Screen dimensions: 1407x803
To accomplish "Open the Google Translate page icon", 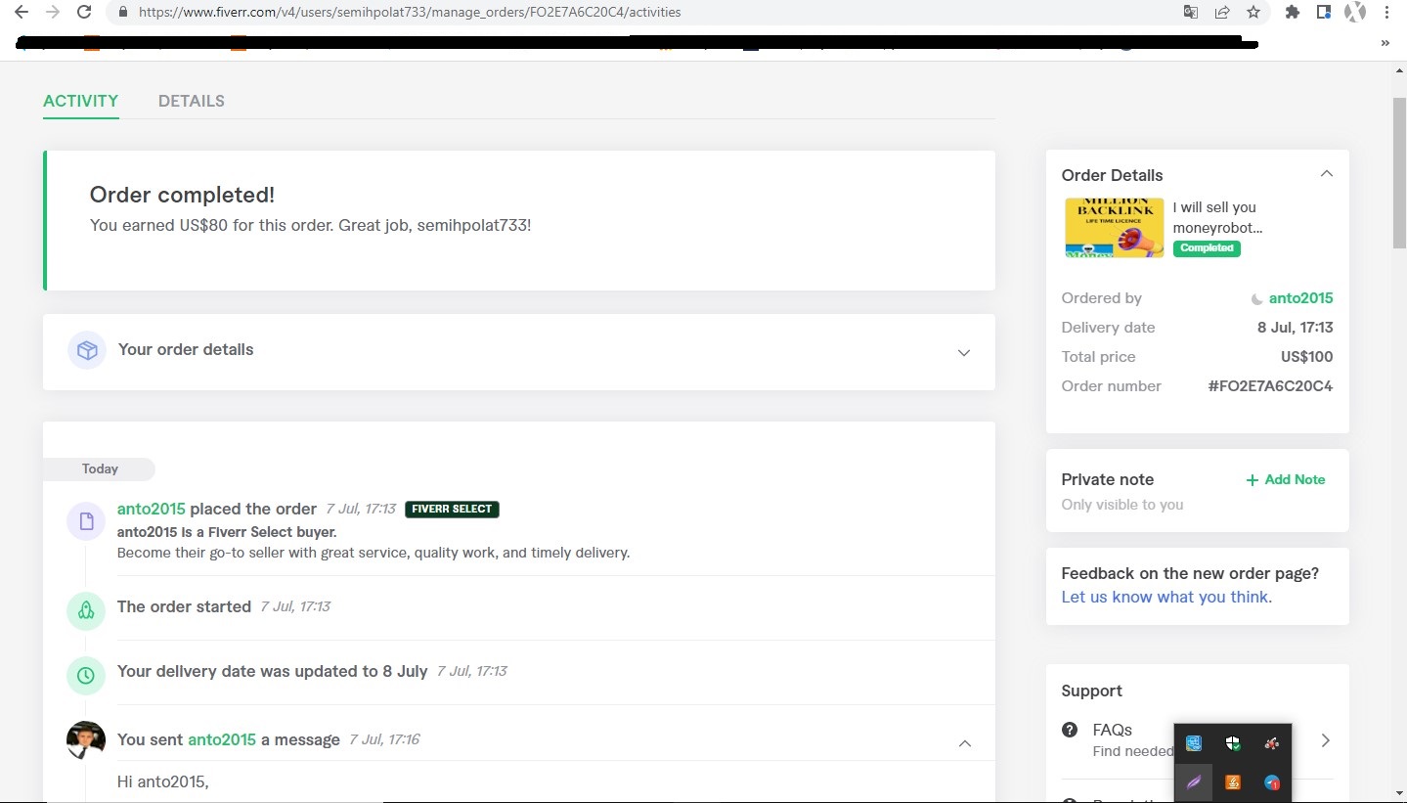I will click(x=1190, y=13).
